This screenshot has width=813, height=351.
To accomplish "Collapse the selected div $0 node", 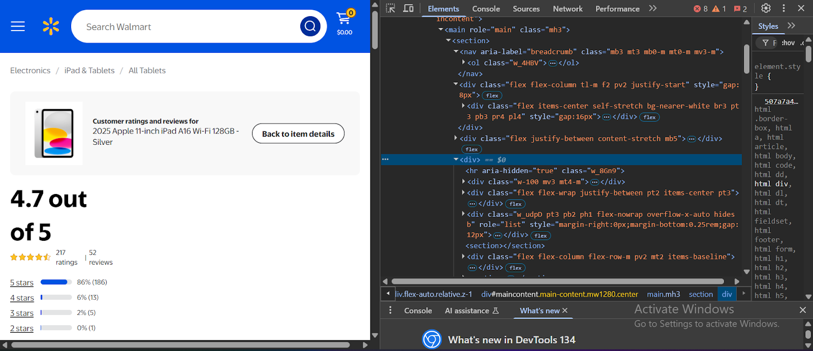I will click(456, 159).
